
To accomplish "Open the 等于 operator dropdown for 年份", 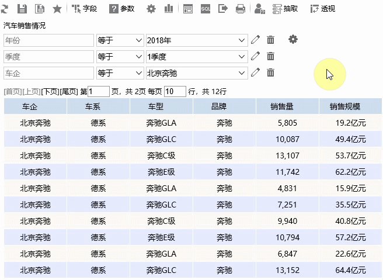I will (120, 40).
